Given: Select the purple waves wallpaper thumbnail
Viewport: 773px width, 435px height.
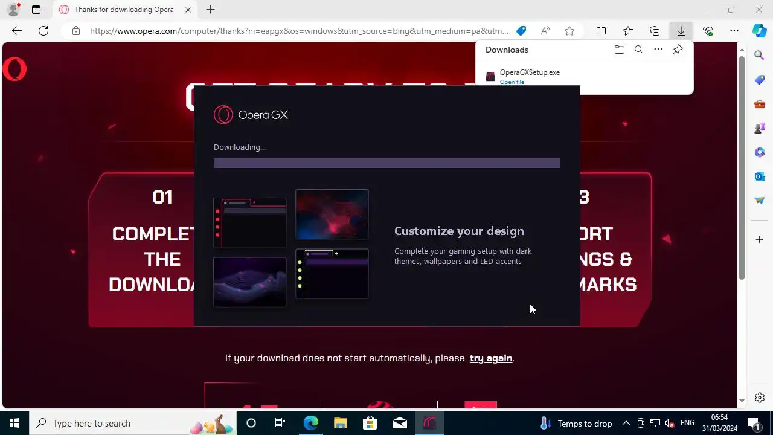Looking at the screenshot, I should tap(250, 282).
